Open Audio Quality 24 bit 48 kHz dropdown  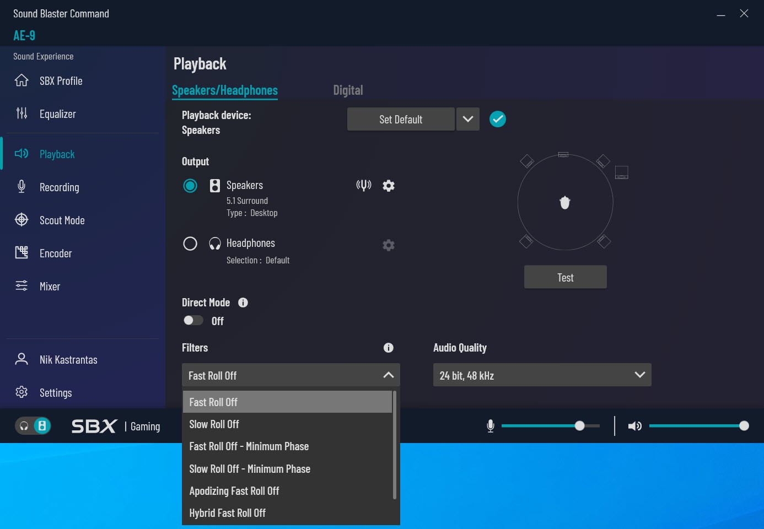542,375
